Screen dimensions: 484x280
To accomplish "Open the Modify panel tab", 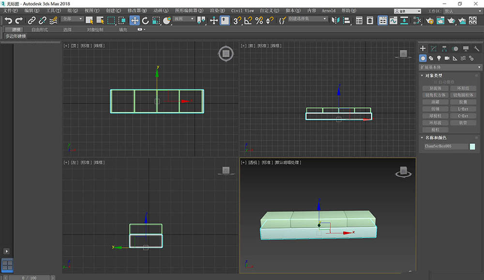I will point(433,49).
